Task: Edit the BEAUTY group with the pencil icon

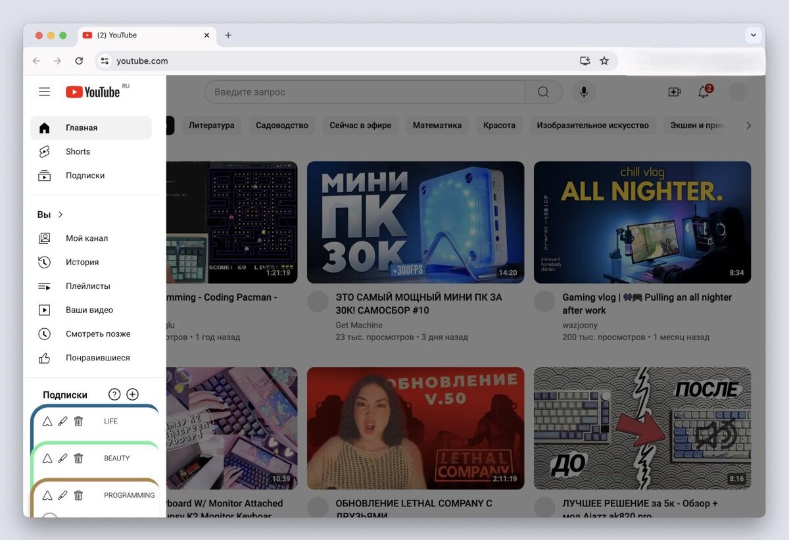Action: pyautogui.click(x=62, y=458)
